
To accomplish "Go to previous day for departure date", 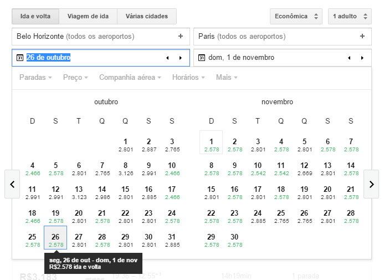I will (x=167, y=58).
